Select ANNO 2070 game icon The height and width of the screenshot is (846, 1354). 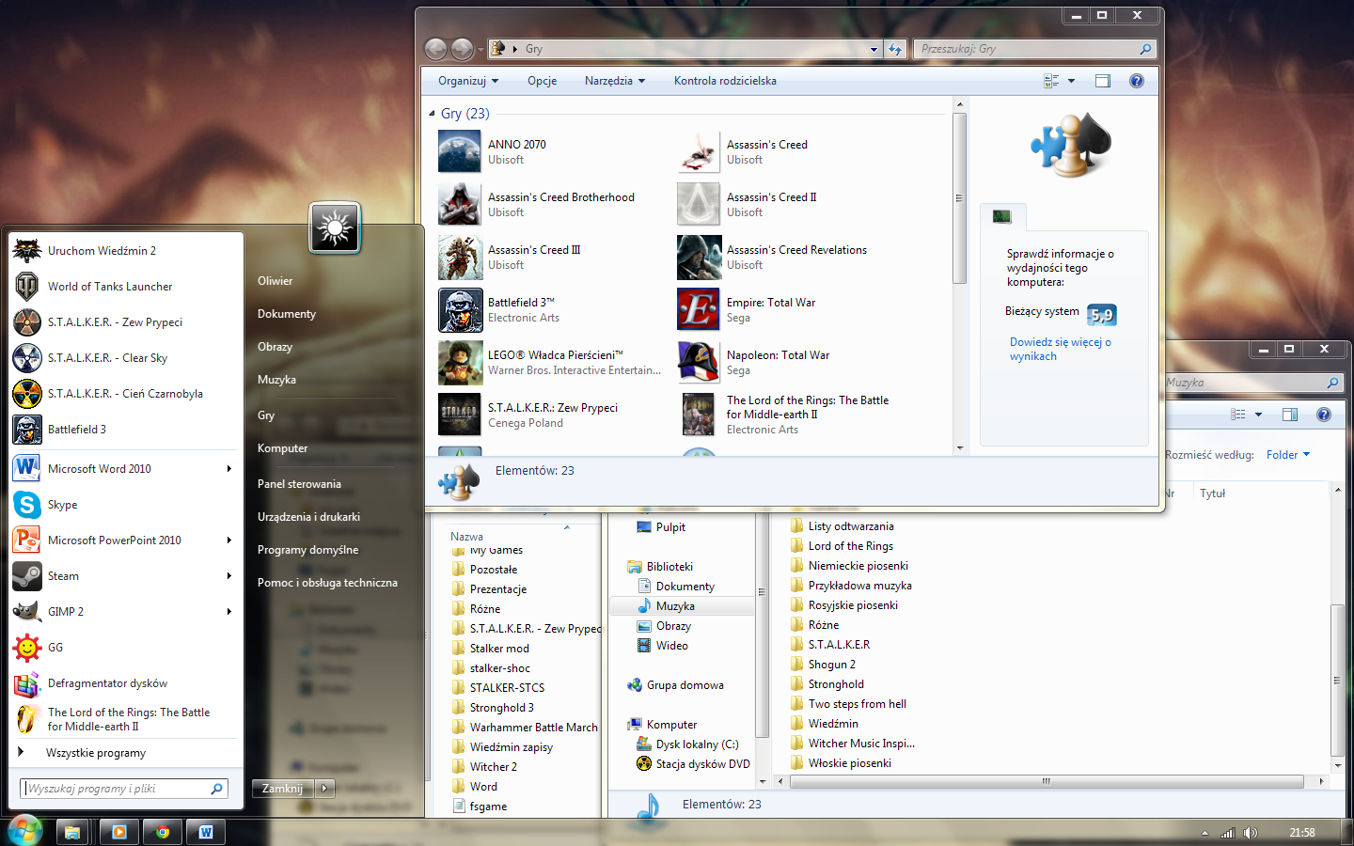[x=460, y=151]
